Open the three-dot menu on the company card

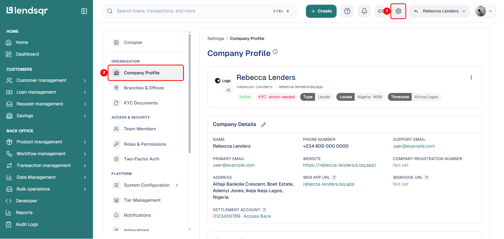(471, 78)
